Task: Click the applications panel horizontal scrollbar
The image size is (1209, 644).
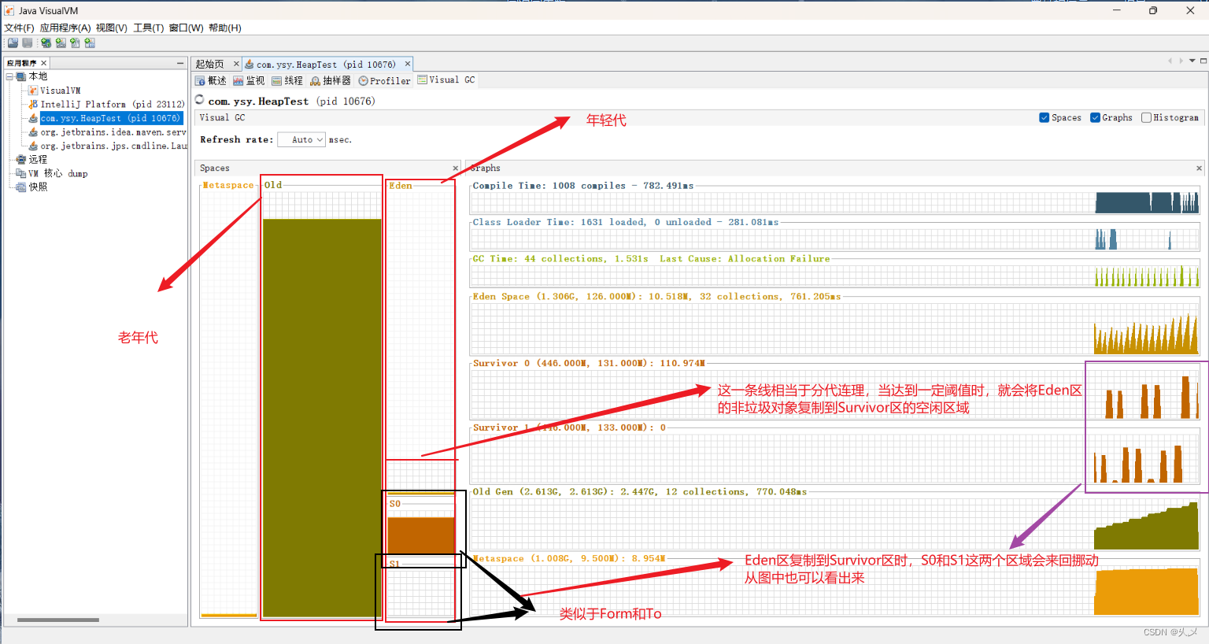Action: click(58, 620)
